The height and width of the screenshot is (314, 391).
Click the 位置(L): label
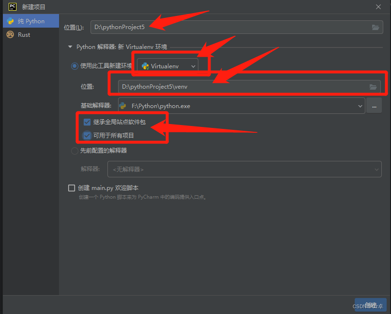[x=74, y=27]
